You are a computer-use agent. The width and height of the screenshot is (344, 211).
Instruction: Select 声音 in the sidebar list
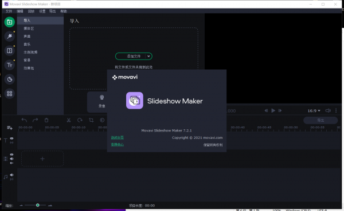pos(40,37)
